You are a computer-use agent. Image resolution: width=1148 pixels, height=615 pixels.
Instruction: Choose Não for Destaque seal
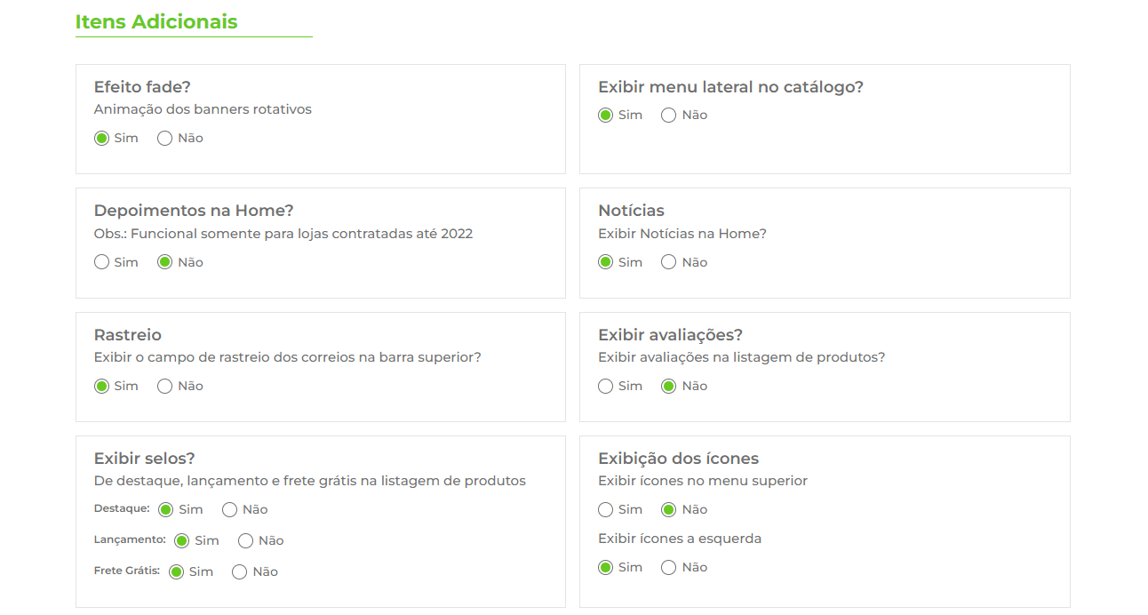[229, 510]
